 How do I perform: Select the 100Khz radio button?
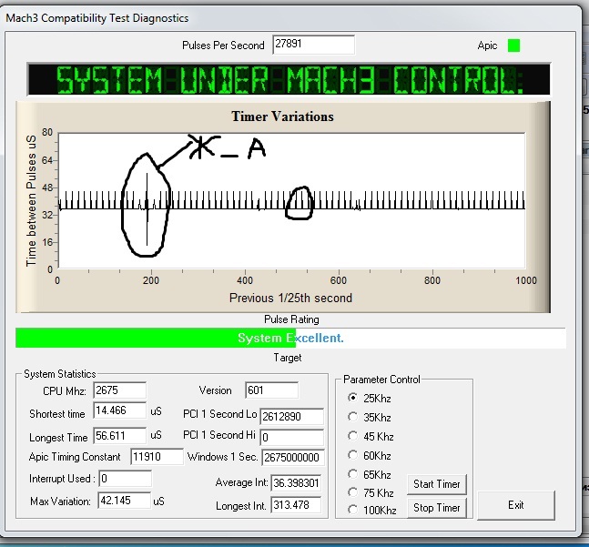(x=352, y=510)
